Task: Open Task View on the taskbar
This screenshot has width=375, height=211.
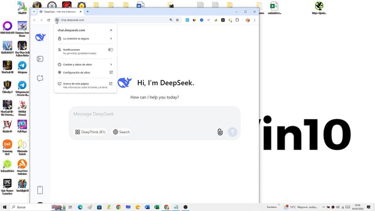Action: pos(70,207)
